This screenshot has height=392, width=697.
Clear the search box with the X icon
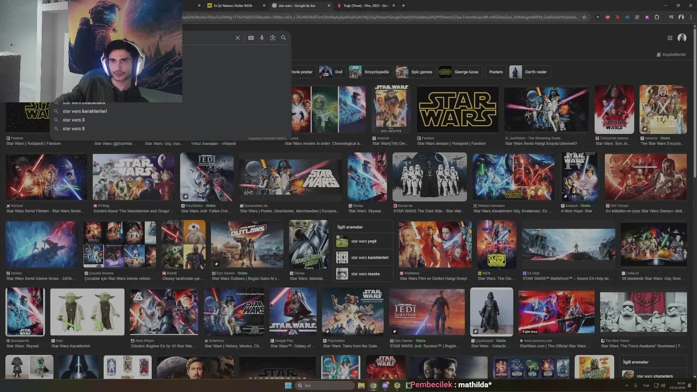(237, 38)
